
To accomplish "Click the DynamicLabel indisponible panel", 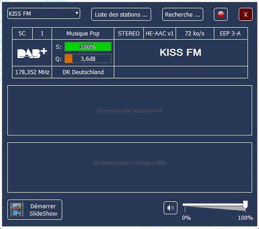I will (129, 110).
